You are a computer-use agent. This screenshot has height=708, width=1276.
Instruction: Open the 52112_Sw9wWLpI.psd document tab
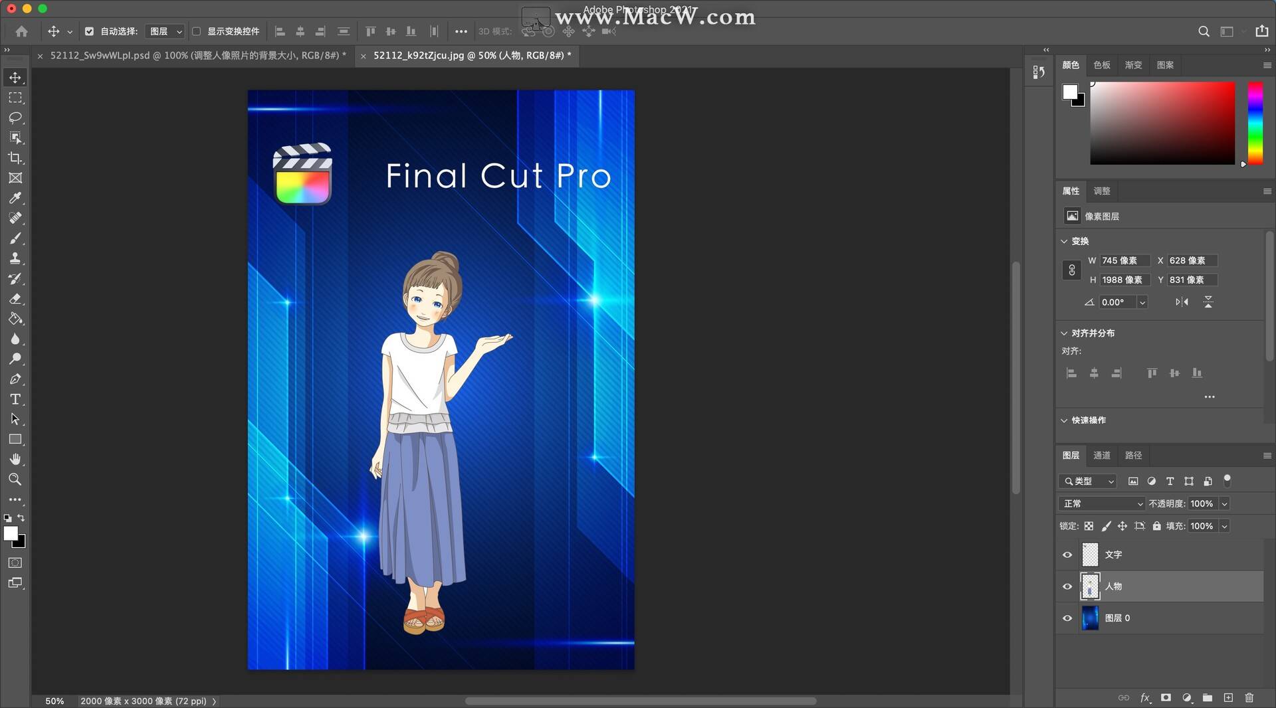coord(197,56)
